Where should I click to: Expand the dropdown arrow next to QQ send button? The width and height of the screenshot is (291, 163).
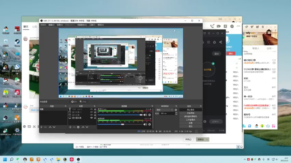click(207, 139)
